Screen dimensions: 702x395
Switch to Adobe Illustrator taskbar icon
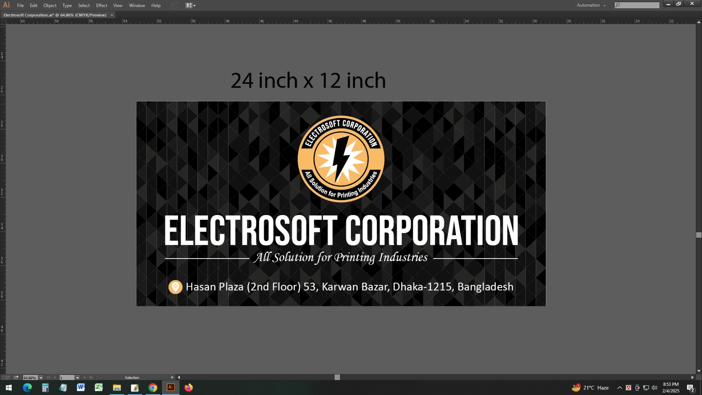tap(171, 388)
